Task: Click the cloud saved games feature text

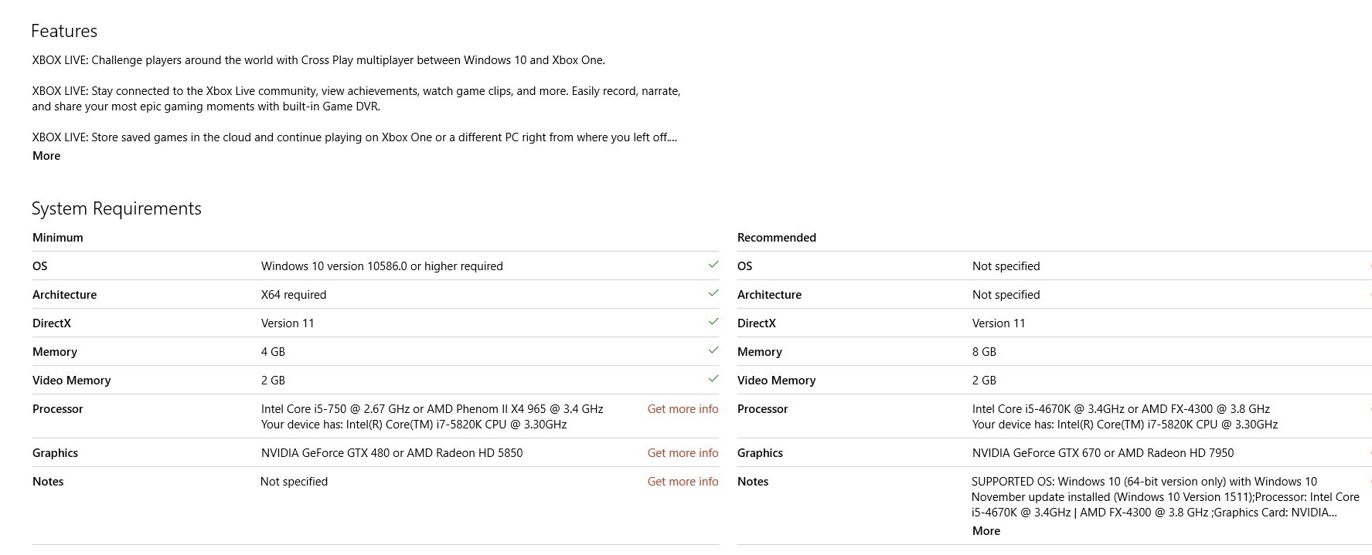Action: tap(354, 137)
